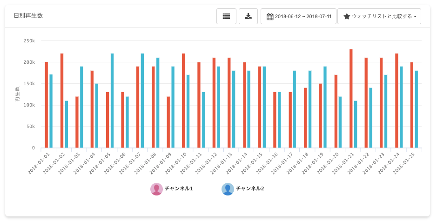437x222 pixels.
Task: Toggle チャンネル2 series via legend label
Action: coord(250,189)
